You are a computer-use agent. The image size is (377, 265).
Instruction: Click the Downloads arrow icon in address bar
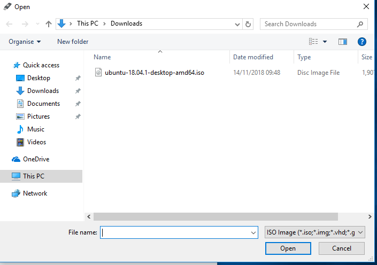coord(61,24)
